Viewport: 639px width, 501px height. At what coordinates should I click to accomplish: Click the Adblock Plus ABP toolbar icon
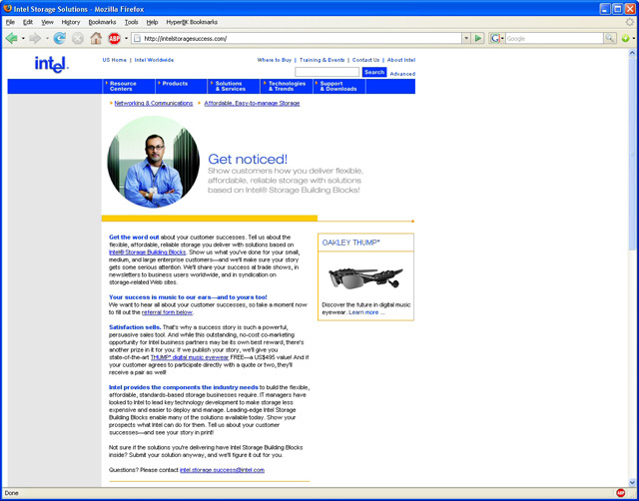(115, 38)
